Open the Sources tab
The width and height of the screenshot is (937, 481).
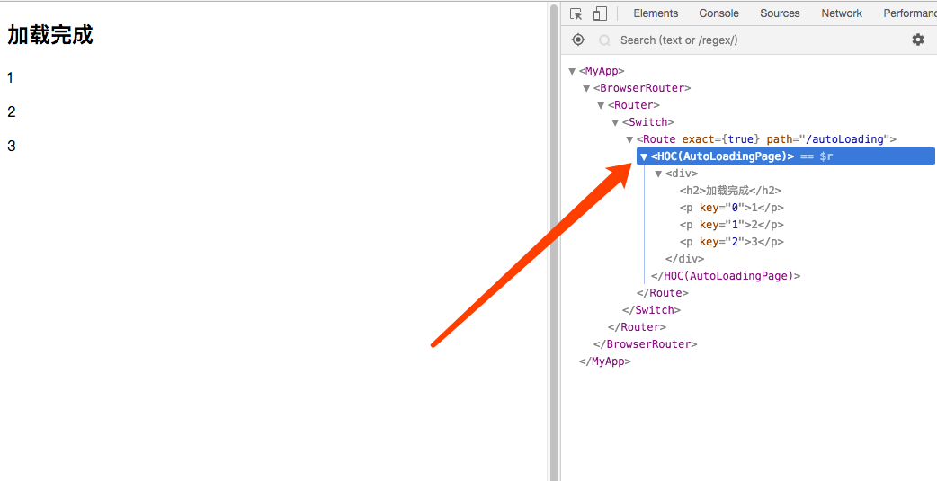780,13
